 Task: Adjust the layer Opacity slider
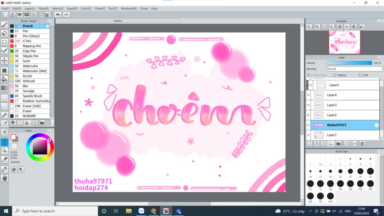349,63
